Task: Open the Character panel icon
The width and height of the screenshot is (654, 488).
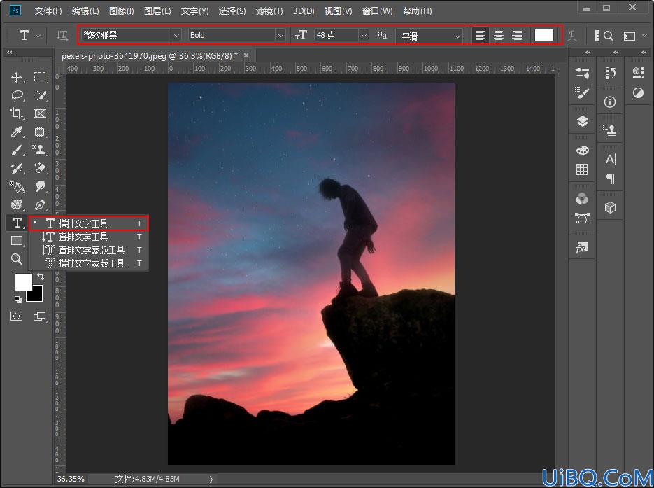Action: click(x=610, y=159)
